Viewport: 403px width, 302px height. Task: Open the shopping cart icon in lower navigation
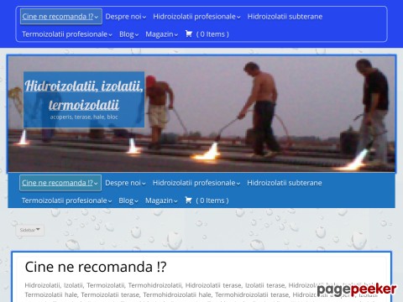point(188,200)
